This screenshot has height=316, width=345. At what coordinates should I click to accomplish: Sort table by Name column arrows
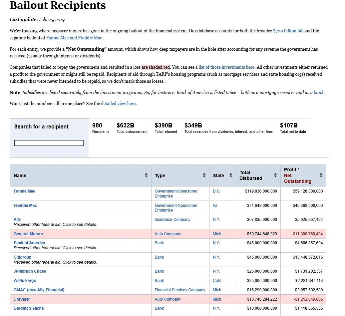[146, 175]
